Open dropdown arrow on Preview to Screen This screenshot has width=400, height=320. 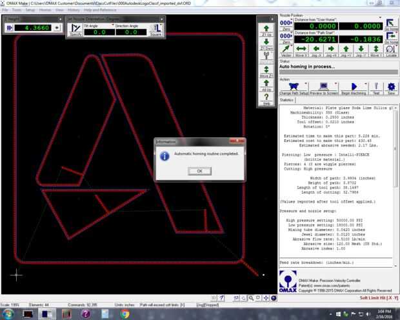click(335, 83)
